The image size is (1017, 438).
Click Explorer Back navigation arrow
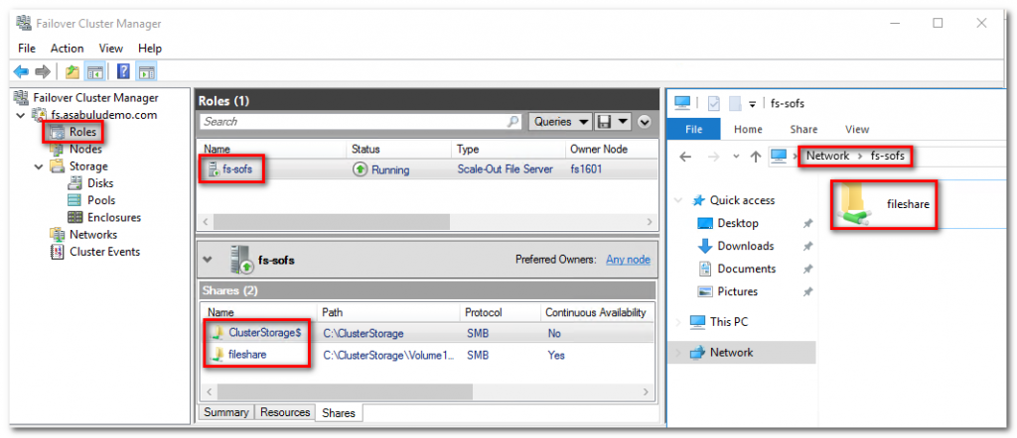tap(685, 156)
